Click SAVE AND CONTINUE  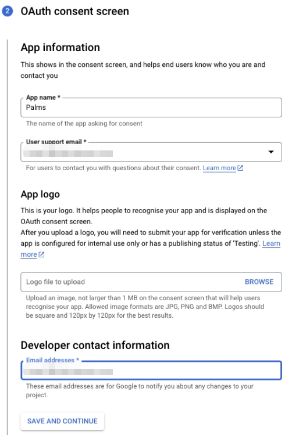62,421
